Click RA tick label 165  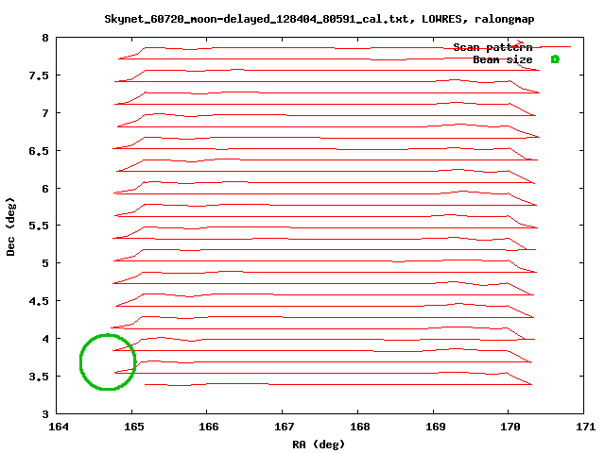134,427
